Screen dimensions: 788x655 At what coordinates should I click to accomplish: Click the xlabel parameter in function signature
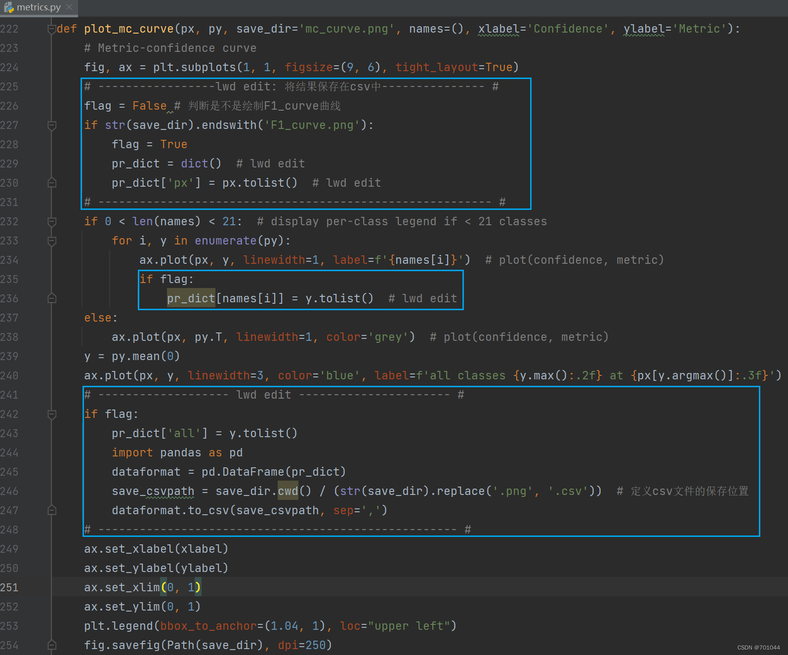pyautogui.click(x=498, y=29)
